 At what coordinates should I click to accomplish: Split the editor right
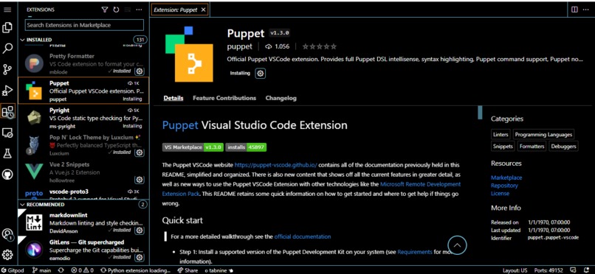[x=574, y=10]
